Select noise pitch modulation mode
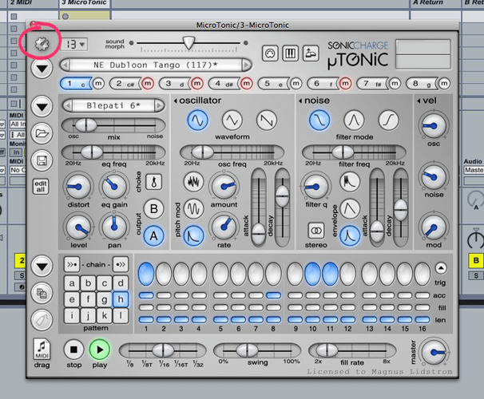Screen dimensions: 484x399 (193, 182)
